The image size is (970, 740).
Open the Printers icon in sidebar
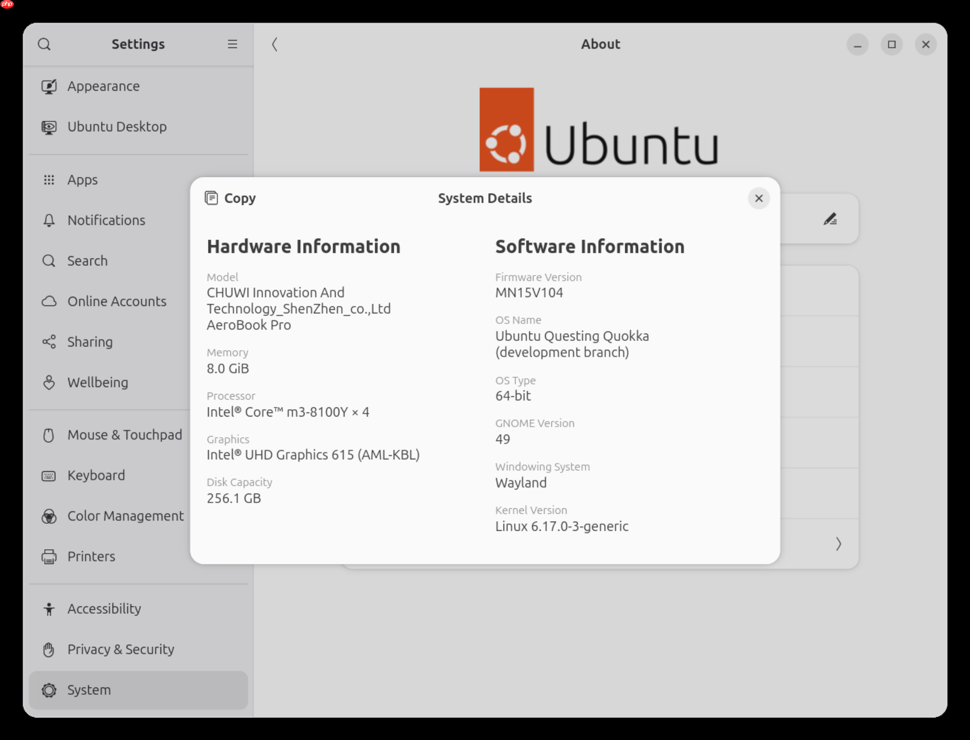49,557
